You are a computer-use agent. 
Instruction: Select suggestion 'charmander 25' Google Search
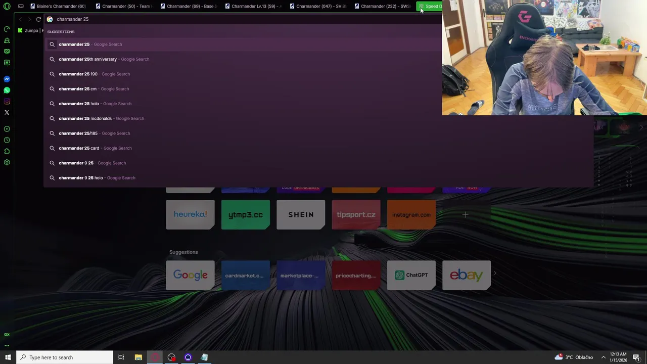pos(243,44)
